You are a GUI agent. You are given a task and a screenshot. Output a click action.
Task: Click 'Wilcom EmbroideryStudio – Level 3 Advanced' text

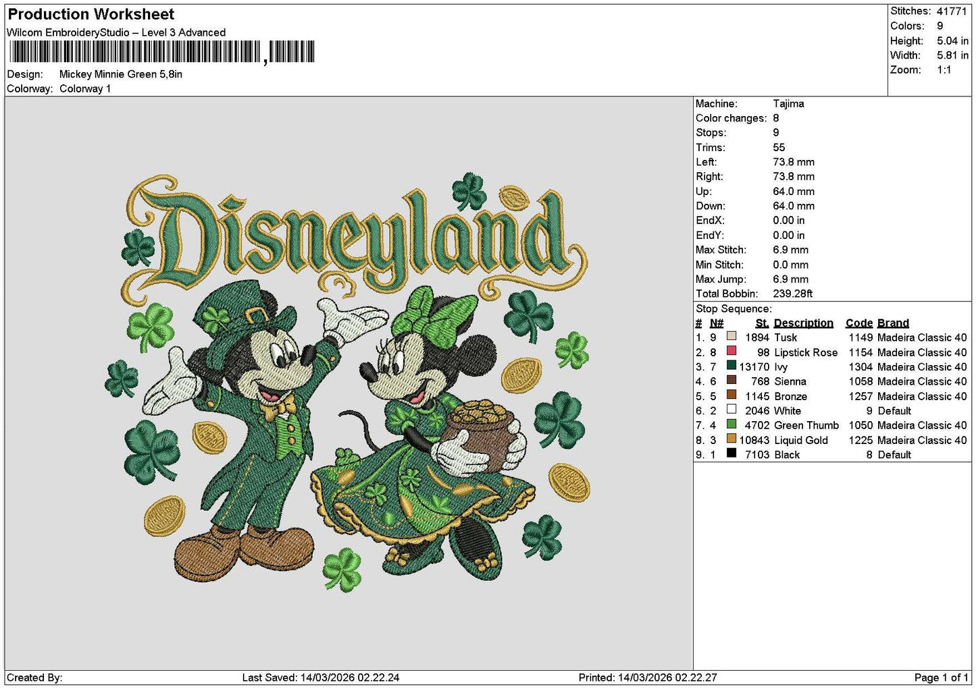116,32
